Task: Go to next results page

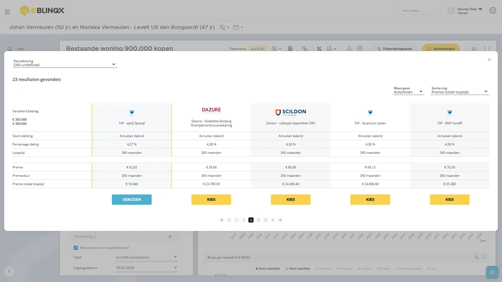Action: (273, 220)
